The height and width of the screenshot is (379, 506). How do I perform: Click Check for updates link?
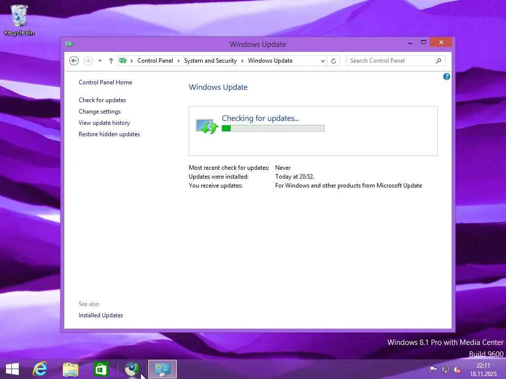coord(102,100)
